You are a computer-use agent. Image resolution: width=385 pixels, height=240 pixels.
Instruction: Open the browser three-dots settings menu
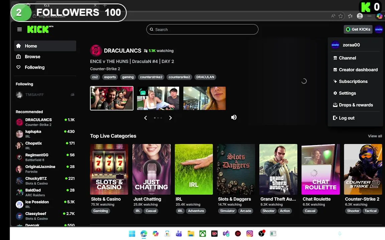coord(369,16)
